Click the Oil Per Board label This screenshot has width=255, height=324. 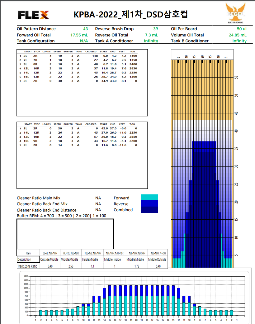coord(184,29)
